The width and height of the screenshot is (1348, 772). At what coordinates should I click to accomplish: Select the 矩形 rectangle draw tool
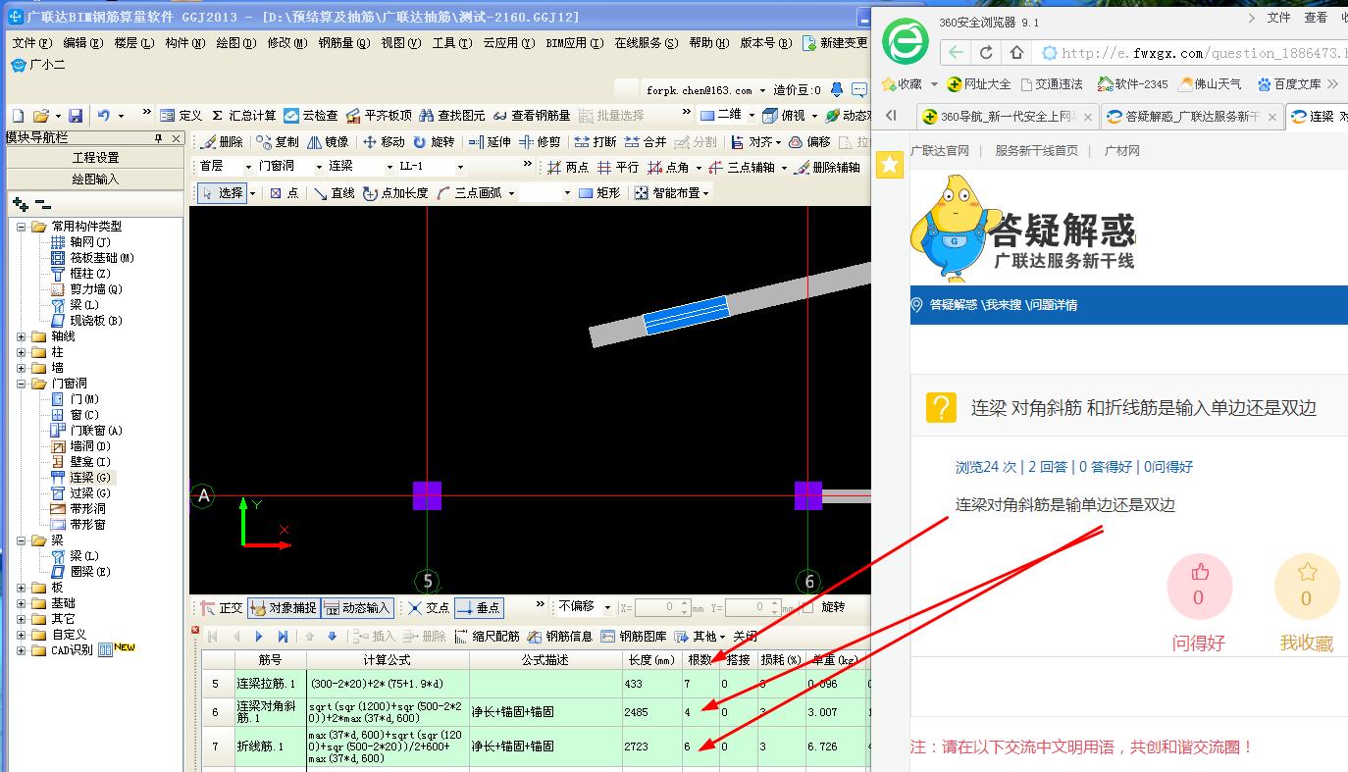599,193
